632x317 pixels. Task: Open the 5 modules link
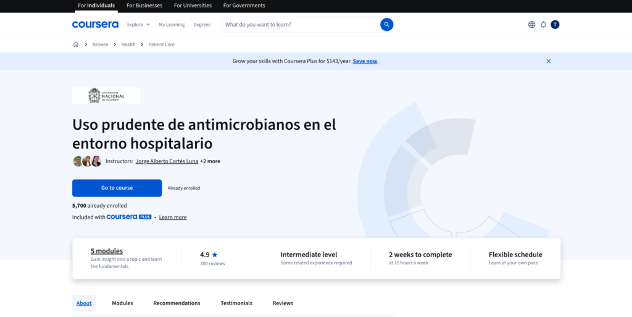coord(107,251)
